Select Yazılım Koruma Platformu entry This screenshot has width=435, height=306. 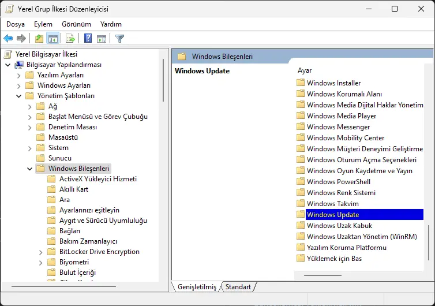(x=347, y=248)
